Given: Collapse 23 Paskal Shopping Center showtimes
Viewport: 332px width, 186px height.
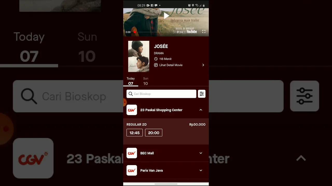Looking at the screenshot, I should click(201, 110).
